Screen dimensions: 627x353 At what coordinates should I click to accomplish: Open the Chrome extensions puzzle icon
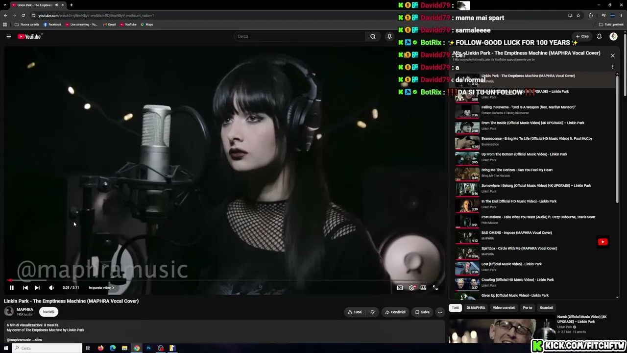point(590,15)
